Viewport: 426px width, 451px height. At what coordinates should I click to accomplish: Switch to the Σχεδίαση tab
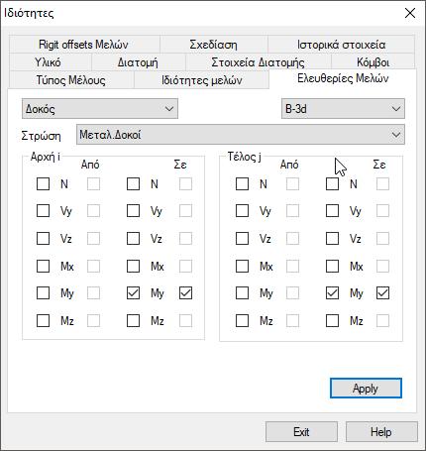tap(214, 44)
